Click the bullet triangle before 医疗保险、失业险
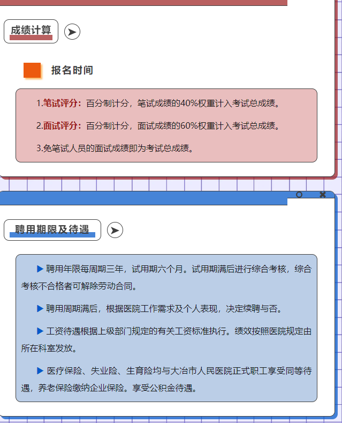The image size is (342, 423). pos(40,370)
